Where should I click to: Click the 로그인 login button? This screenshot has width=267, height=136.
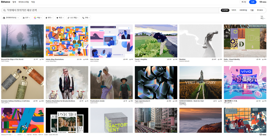[x=244, y=2]
